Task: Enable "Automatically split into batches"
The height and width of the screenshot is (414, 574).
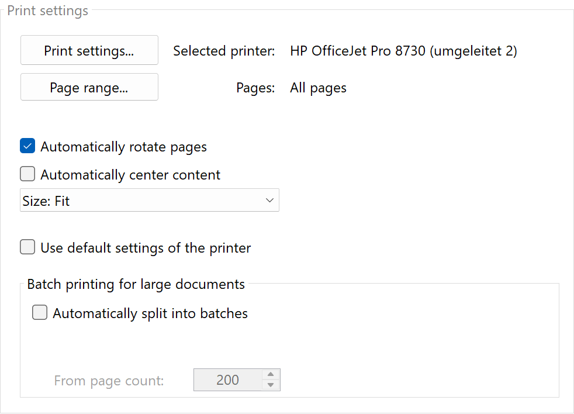Action: click(39, 312)
